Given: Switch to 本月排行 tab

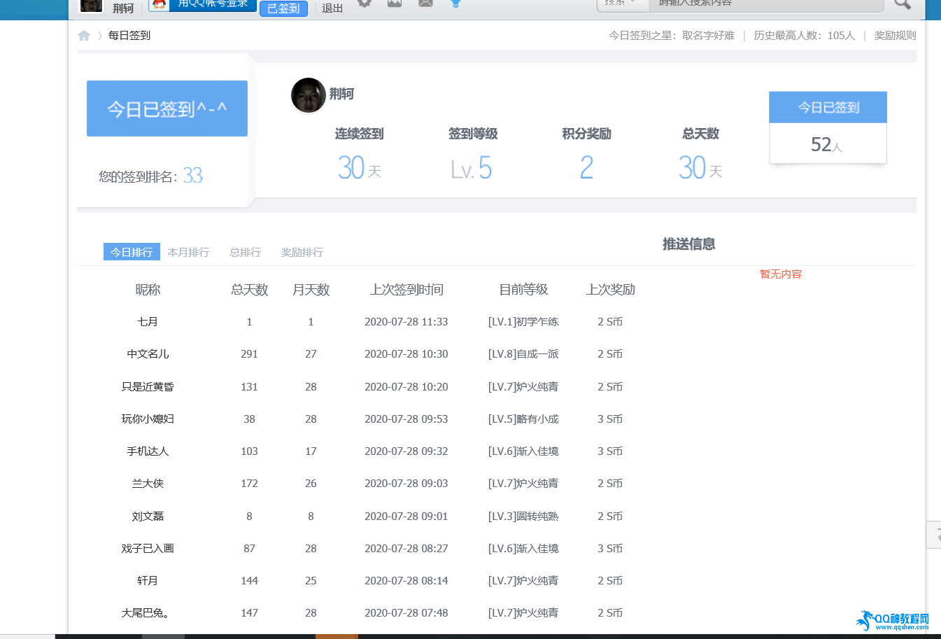Looking at the screenshot, I should [188, 252].
